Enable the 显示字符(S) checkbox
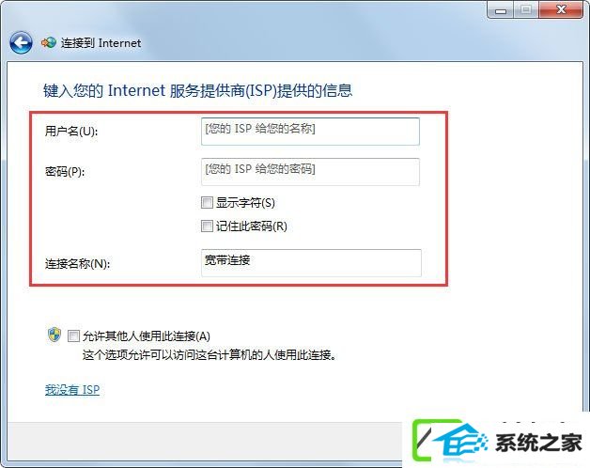 point(207,203)
